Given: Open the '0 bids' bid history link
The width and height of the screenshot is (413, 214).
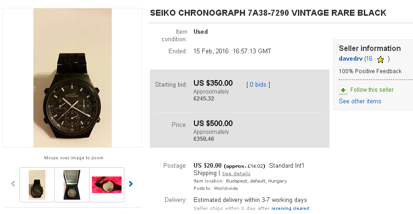Looking at the screenshot, I should point(258,85).
